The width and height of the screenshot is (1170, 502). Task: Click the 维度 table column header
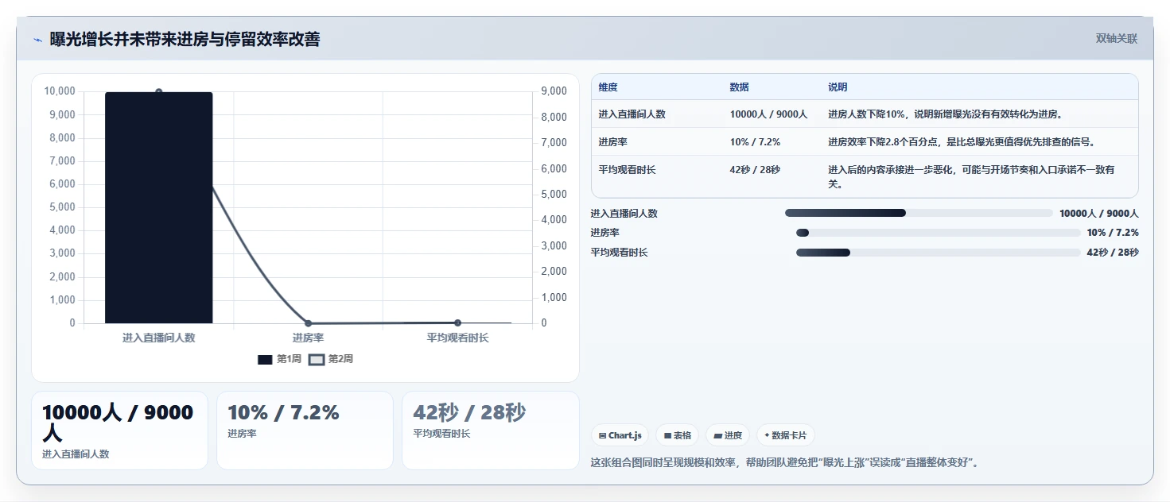click(608, 87)
